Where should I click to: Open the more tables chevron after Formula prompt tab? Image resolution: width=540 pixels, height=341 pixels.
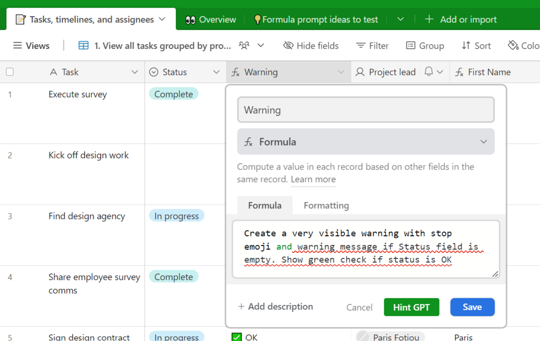[400, 19]
